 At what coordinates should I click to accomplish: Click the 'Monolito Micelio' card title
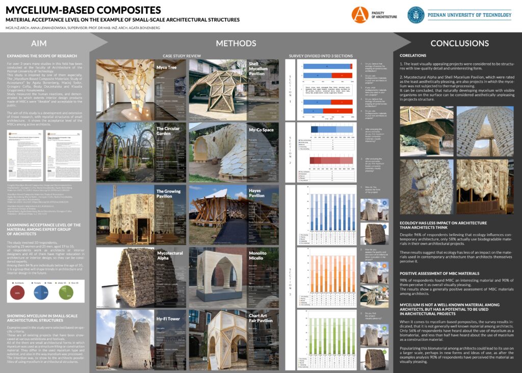coord(257,256)
